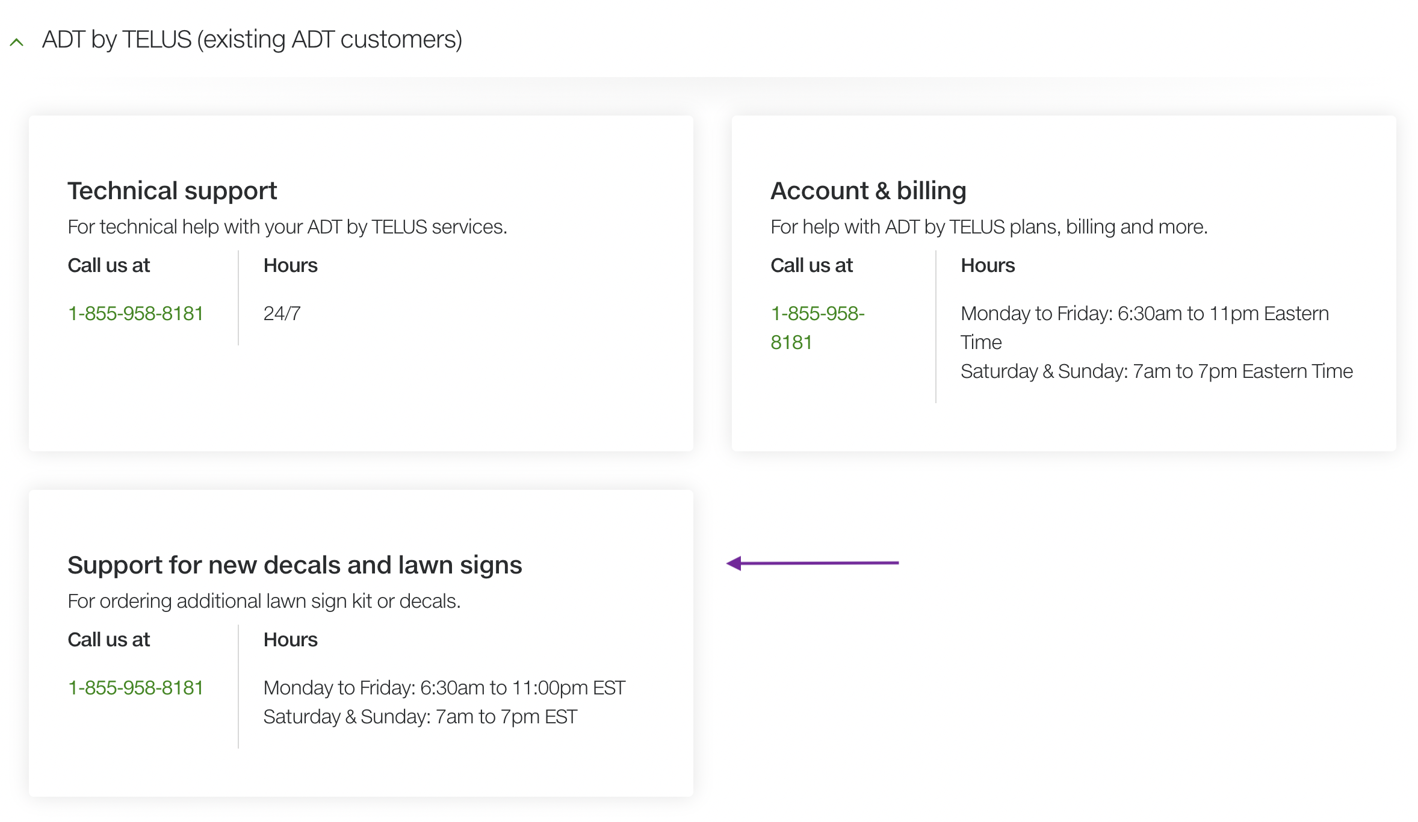Click the decals and lawn signs phone link
Screen dimensions: 1418x822
pyautogui.click(x=135, y=688)
